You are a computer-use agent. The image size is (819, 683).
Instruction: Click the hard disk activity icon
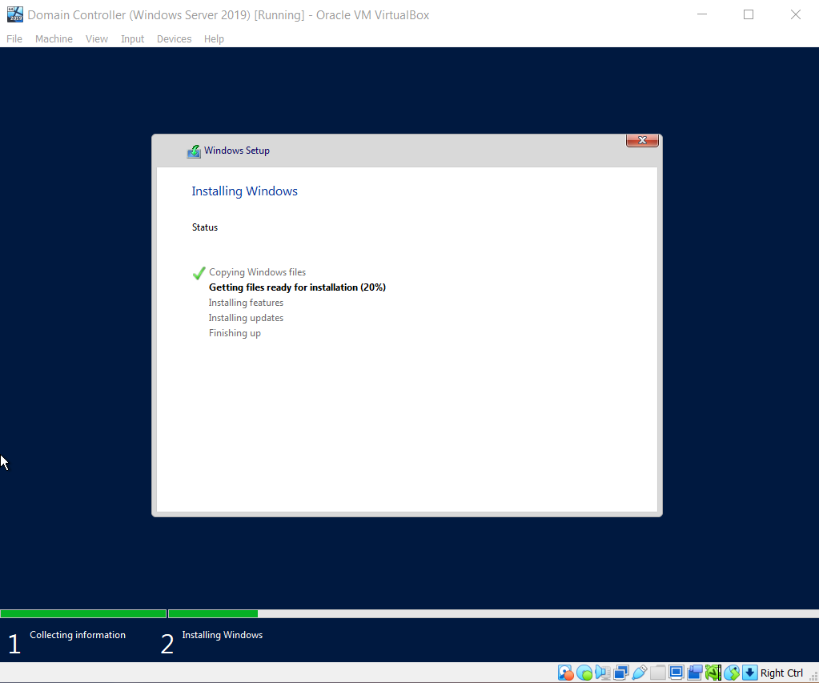tap(565, 673)
